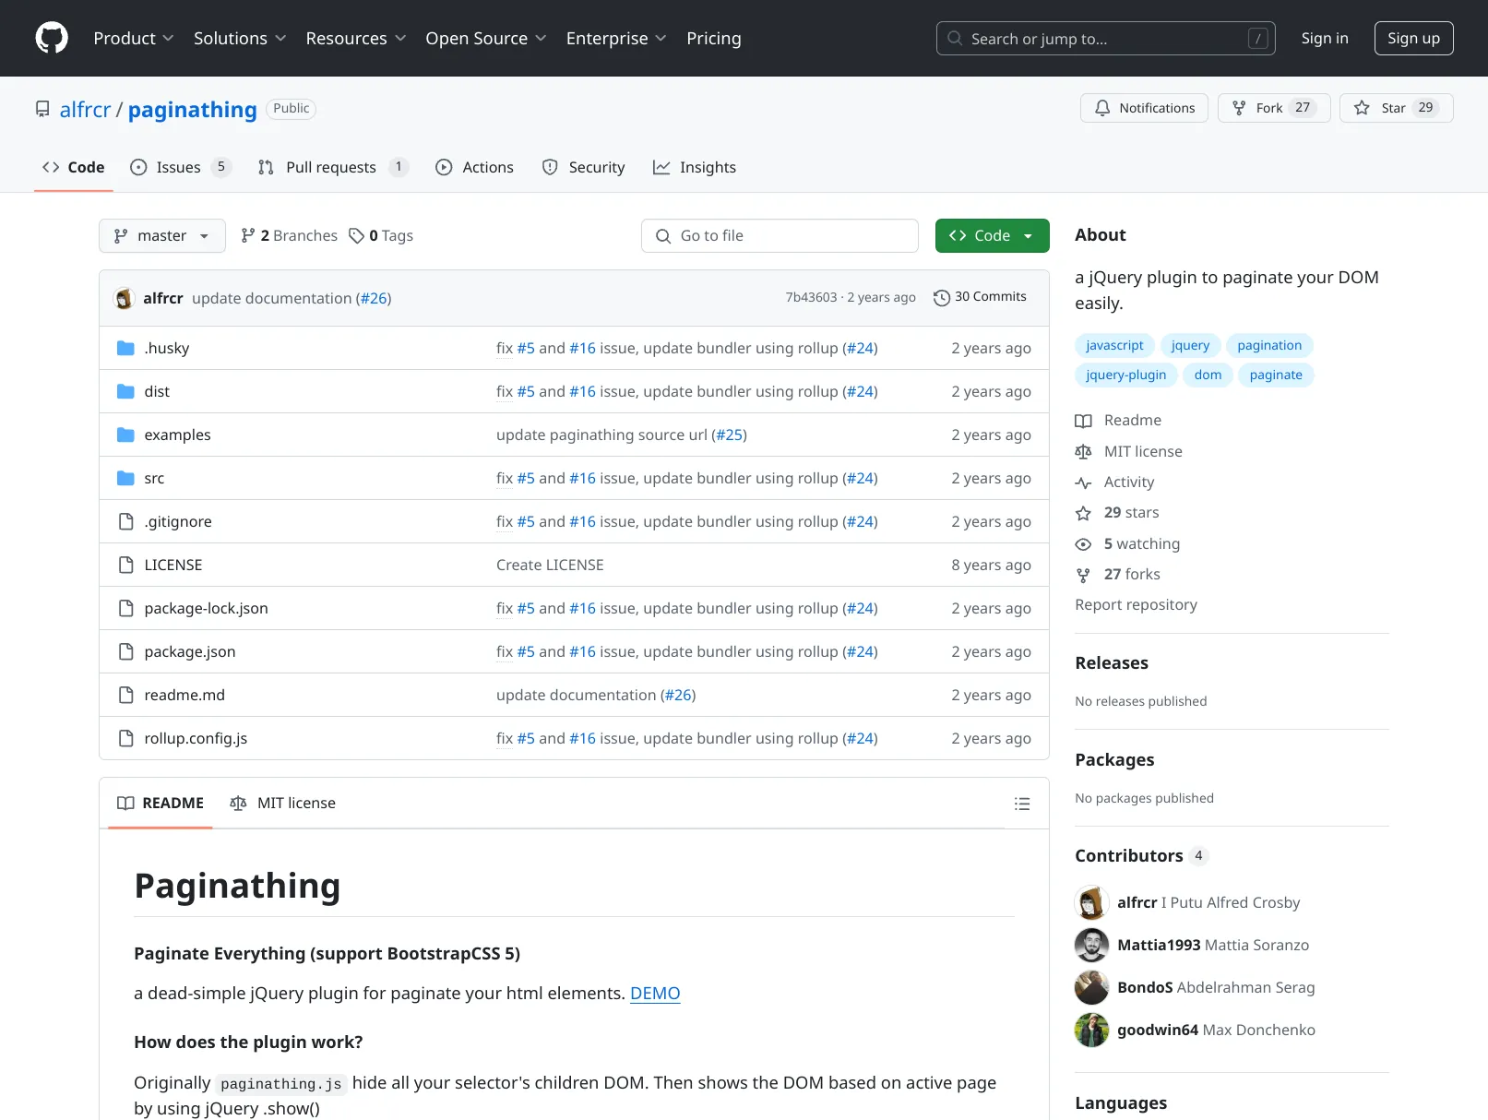Click the rollup.config.js file icon

point(126,738)
